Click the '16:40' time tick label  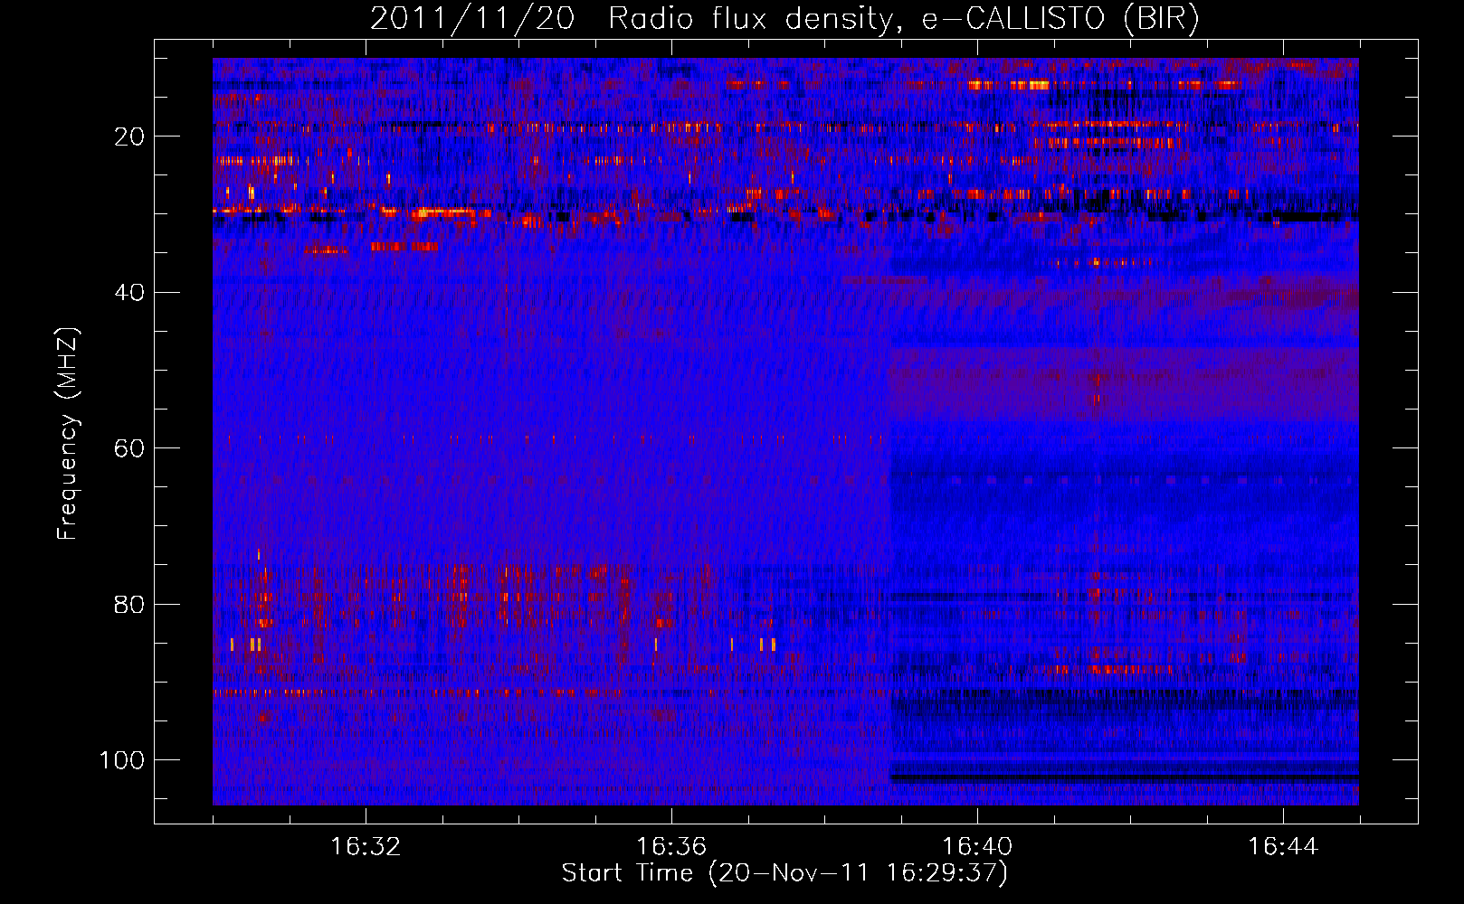coord(977,847)
